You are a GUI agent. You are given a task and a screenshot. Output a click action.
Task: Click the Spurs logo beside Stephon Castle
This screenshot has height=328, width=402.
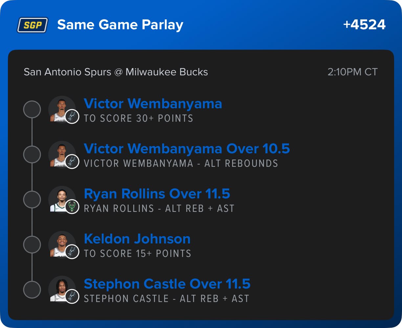(72, 297)
